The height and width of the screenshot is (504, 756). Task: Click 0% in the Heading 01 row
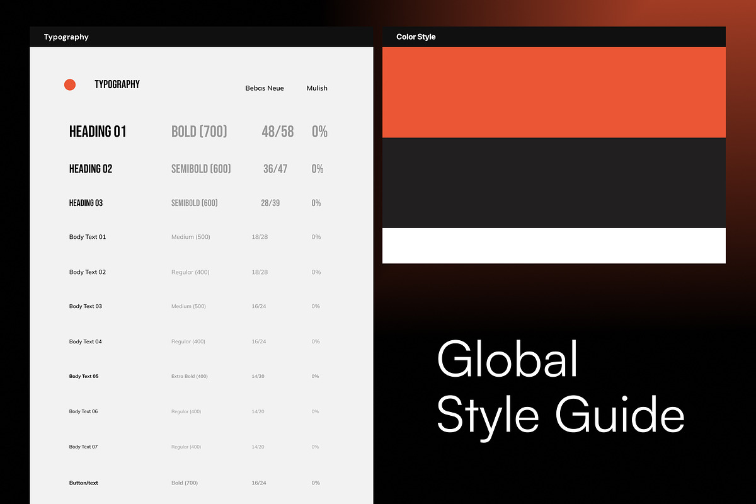320,132
